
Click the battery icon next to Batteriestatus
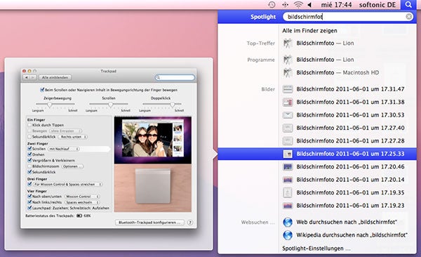pyautogui.click(x=79, y=216)
